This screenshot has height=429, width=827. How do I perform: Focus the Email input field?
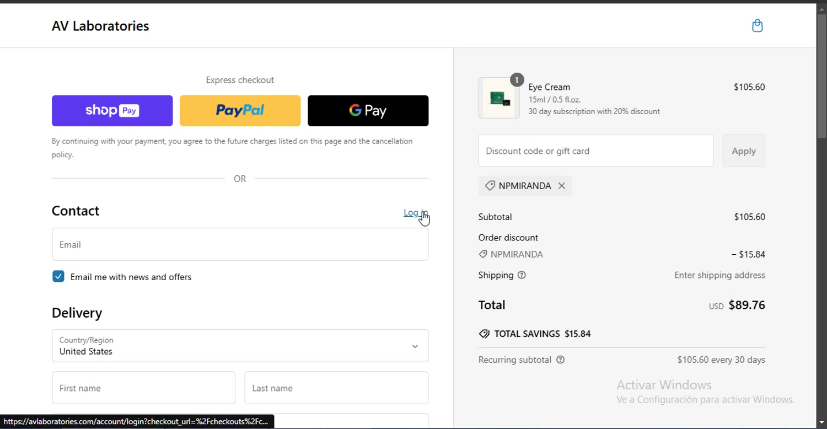tap(240, 244)
